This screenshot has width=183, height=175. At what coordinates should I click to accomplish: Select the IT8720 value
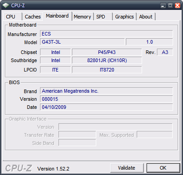pos(107,70)
